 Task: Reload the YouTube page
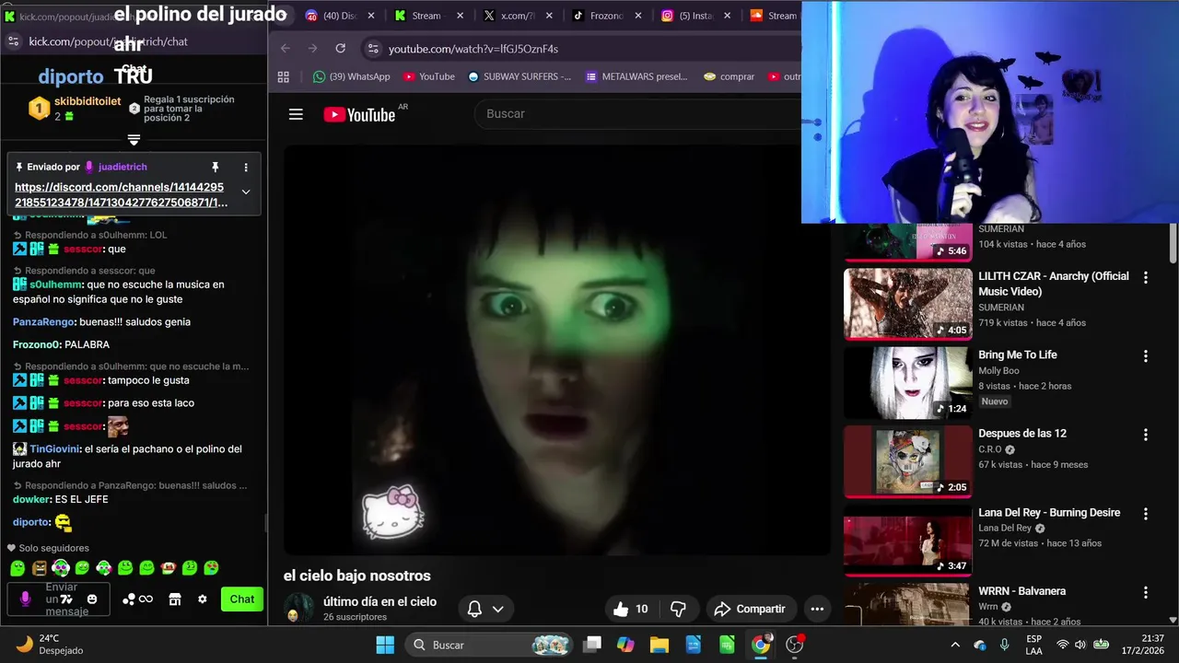tap(340, 48)
